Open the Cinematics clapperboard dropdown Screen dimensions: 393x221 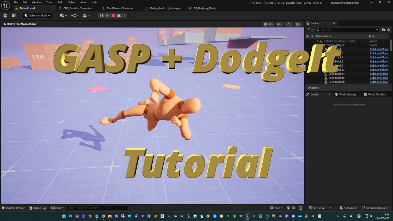coord(86,16)
